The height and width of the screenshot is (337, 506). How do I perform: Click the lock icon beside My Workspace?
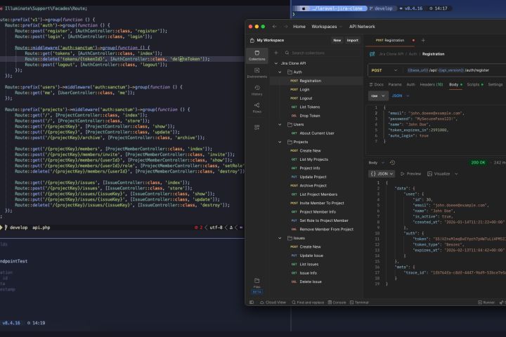tap(252, 40)
